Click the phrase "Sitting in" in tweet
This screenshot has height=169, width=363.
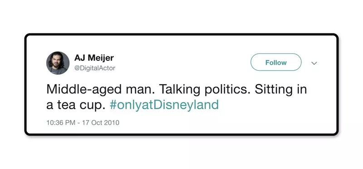click(x=281, y=89)
